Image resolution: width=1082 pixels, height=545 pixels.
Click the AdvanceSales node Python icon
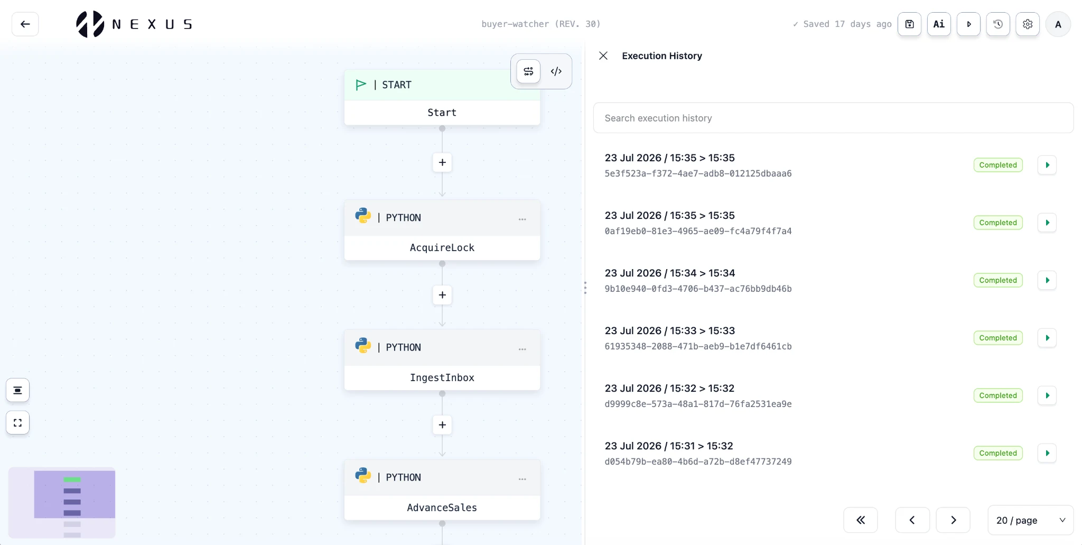tap(363, 476)
